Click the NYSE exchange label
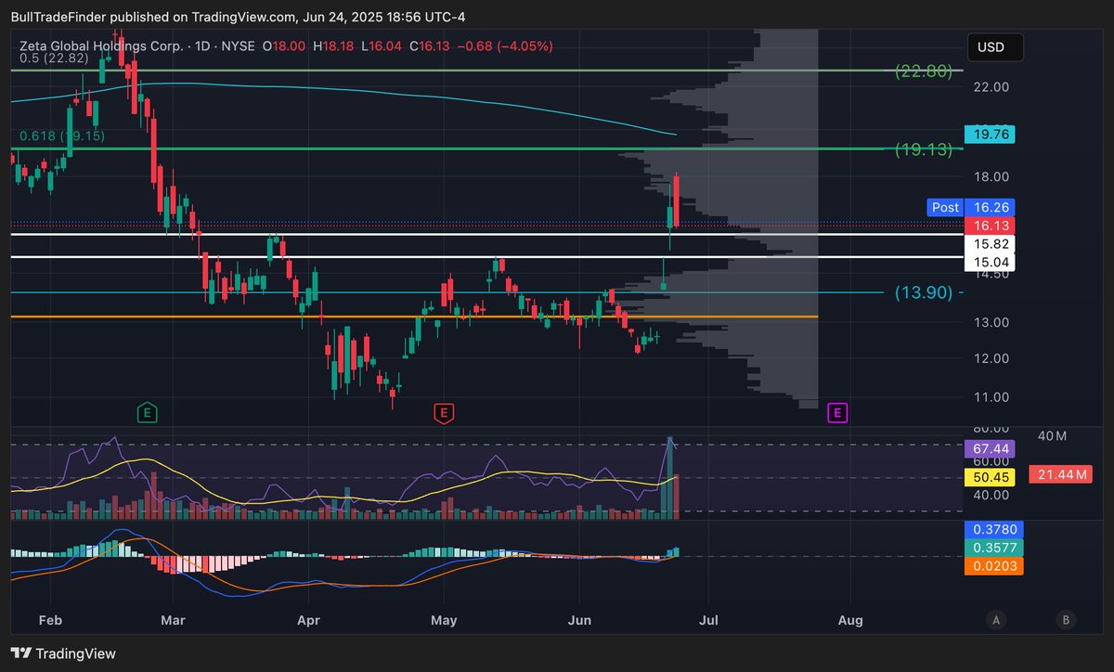This screenshot has height=672, width=1114. 236,45
